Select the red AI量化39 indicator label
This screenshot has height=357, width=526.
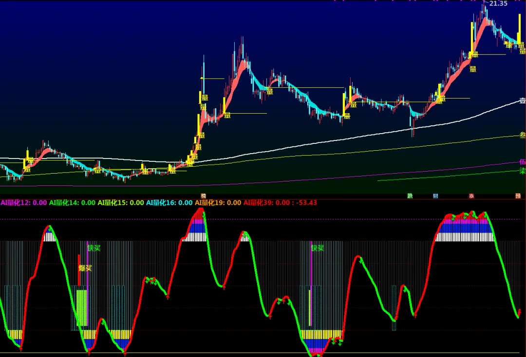click(267, 202)
